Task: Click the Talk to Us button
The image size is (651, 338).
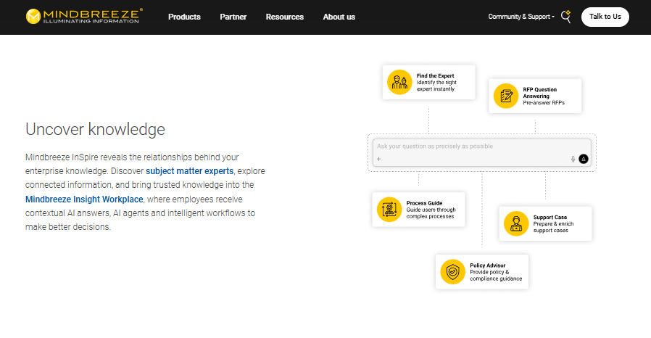Action: pos(605,17)
